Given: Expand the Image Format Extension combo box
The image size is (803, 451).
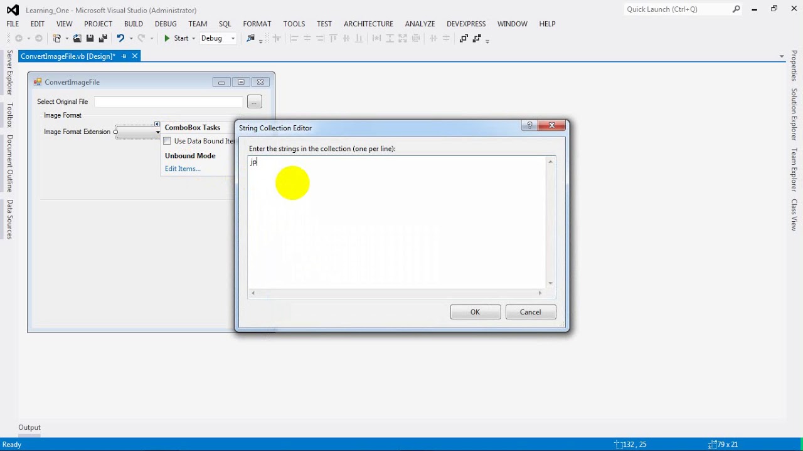Looking at the screenshot, I should (158, 132).
